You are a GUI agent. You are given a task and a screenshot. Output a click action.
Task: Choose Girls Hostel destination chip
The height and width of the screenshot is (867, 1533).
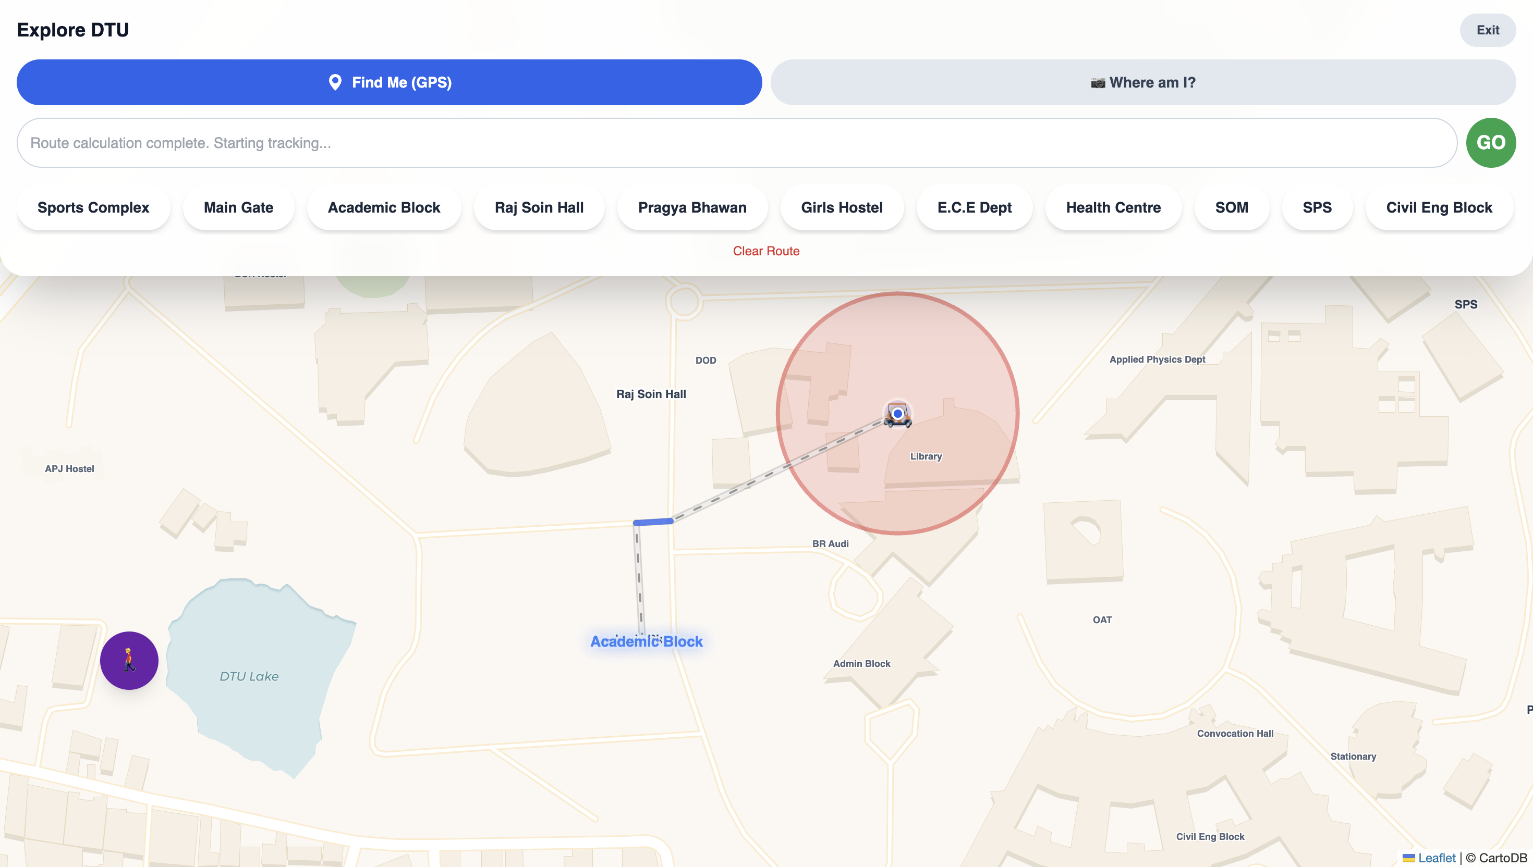coord(841,207)
